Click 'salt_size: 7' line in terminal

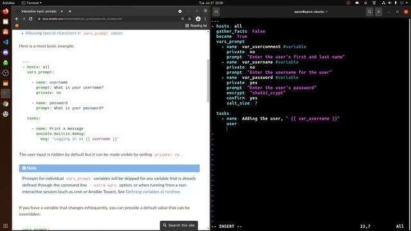point(242,103)
